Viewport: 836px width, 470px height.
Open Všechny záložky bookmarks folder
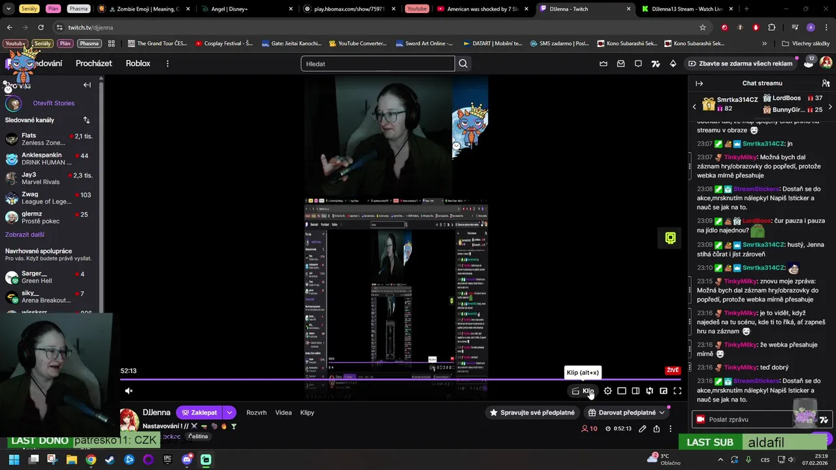click(x=805, y=44)
